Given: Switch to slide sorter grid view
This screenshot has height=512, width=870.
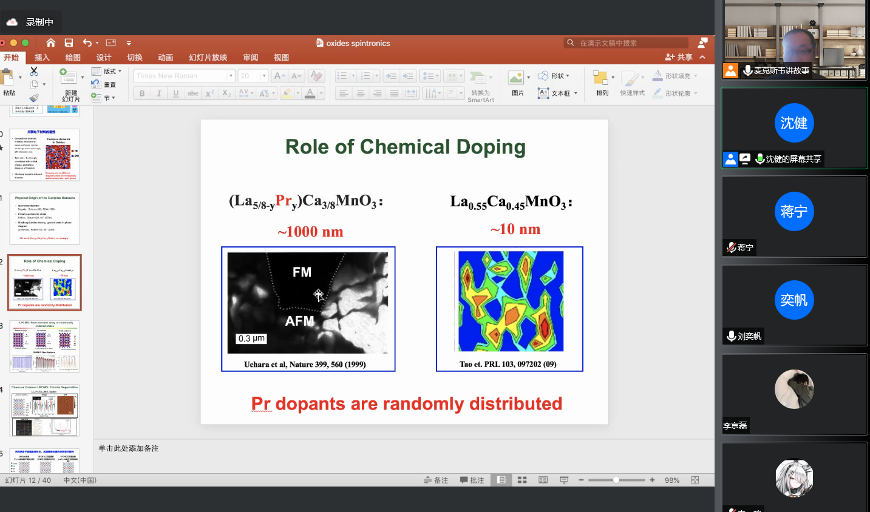Looking at the screenshot, I should tap(522, 480).
